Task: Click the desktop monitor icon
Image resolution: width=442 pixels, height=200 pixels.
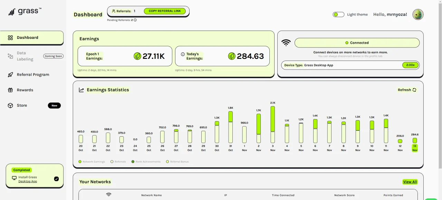Action: pos(14,178)
